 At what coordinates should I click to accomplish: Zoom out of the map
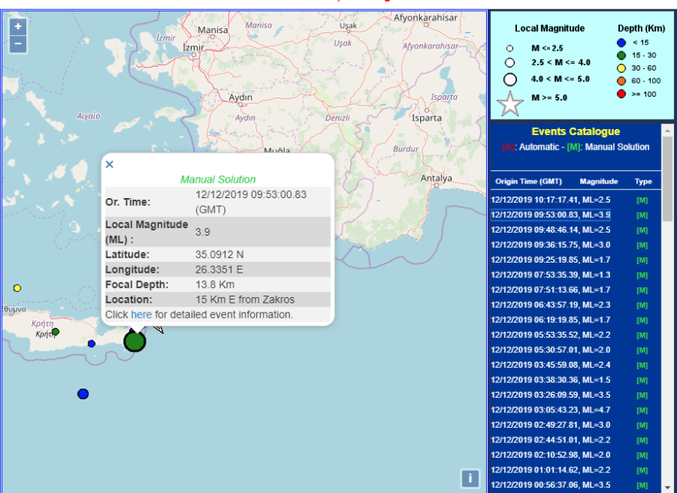[x=18, y=44]
